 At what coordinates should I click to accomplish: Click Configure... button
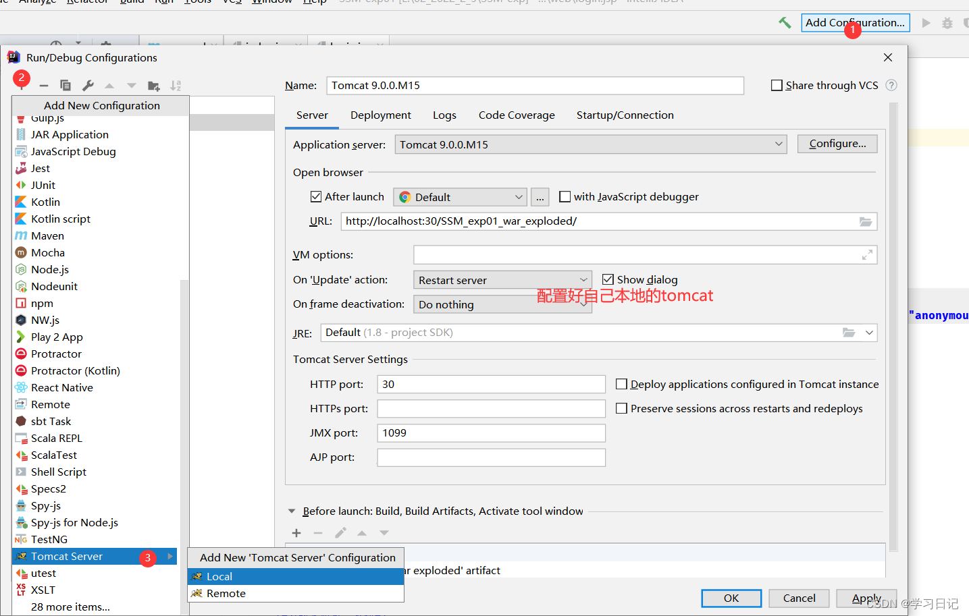[x=837, y=144]
